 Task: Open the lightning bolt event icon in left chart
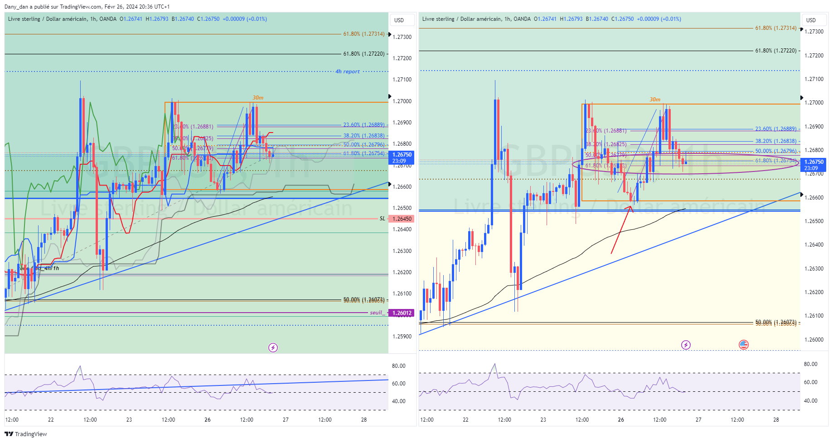tap(273, 347)
